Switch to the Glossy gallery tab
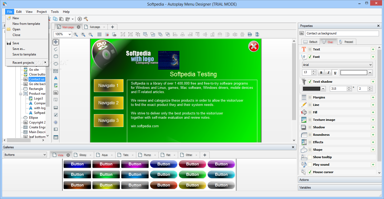Image resolution: width=384 pixels, height=199 pixels. (83, 155)
